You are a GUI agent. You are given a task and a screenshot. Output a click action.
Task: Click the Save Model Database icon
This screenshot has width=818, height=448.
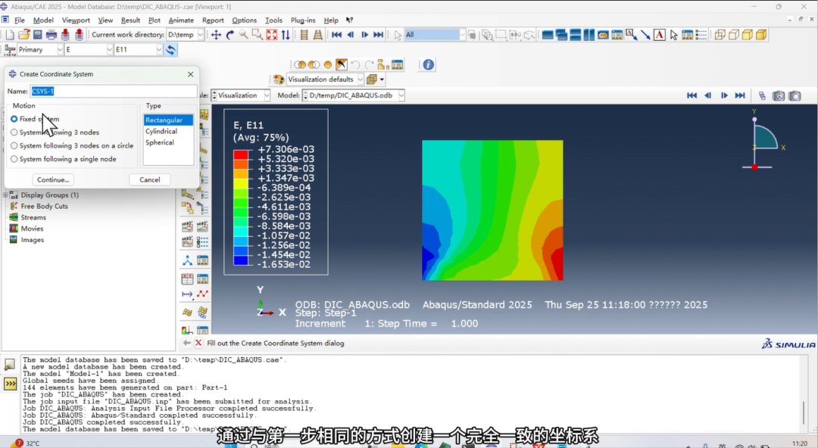37,35
